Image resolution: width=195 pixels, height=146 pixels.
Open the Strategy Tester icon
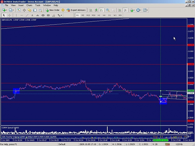pos(40,10)
